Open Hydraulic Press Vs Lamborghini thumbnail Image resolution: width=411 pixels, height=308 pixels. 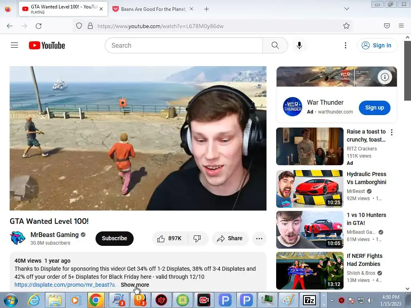[309, 188]
